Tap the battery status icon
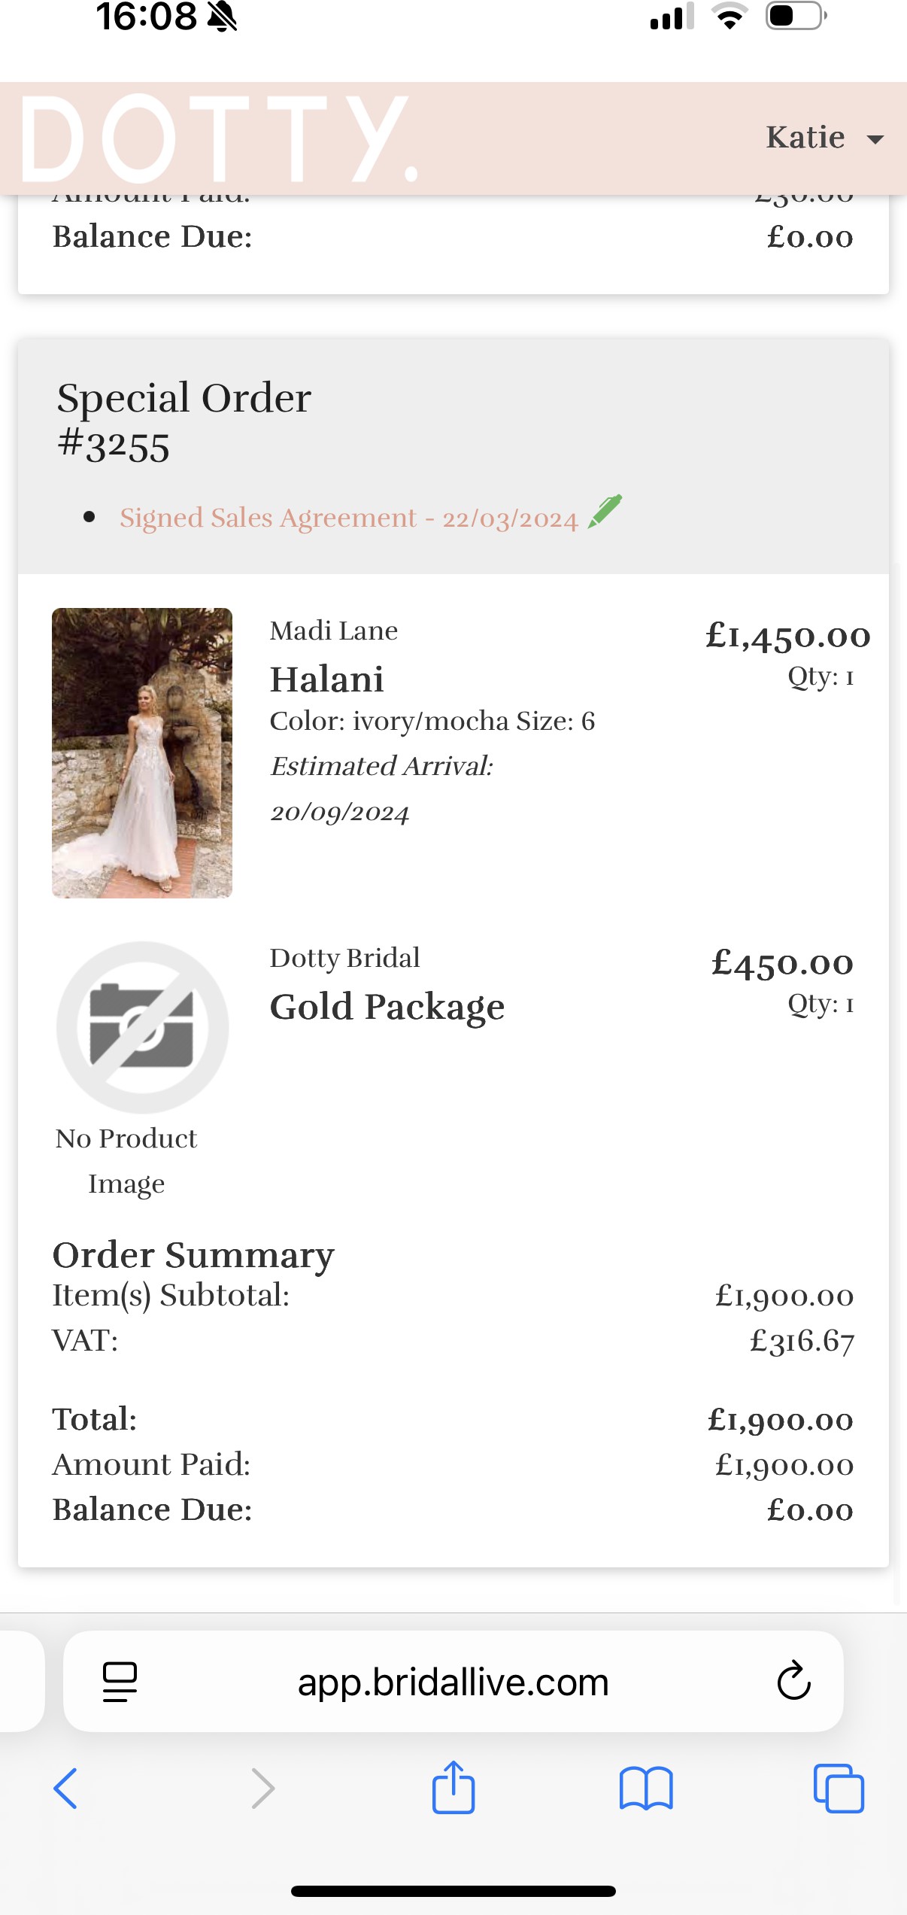Viewport: 907px width, 1915px height. click(x=796, y=16)
